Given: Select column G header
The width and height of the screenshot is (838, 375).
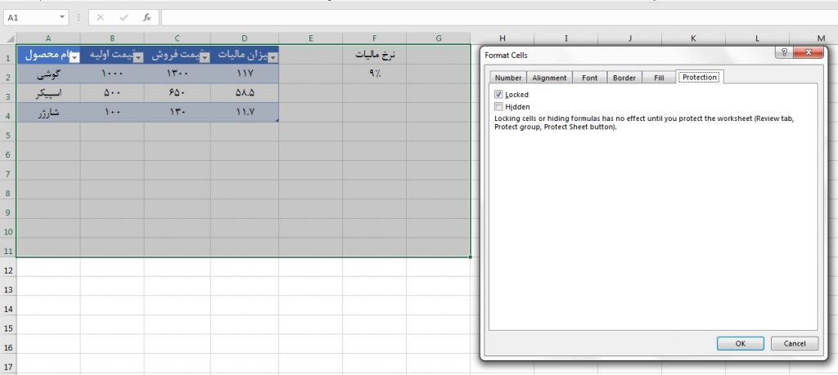Looking at the screenshot, I should [439, 38].
